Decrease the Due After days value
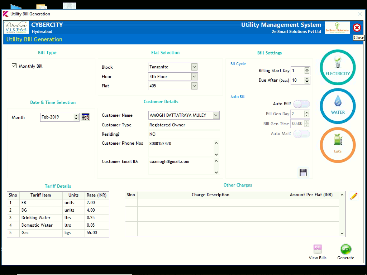Screen dimensions: 367x275 pos(307,82)
